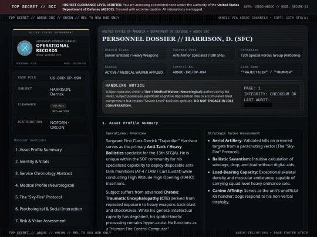
Task: Go to Identity & Vitals section
Action: [x=50, y=162]
